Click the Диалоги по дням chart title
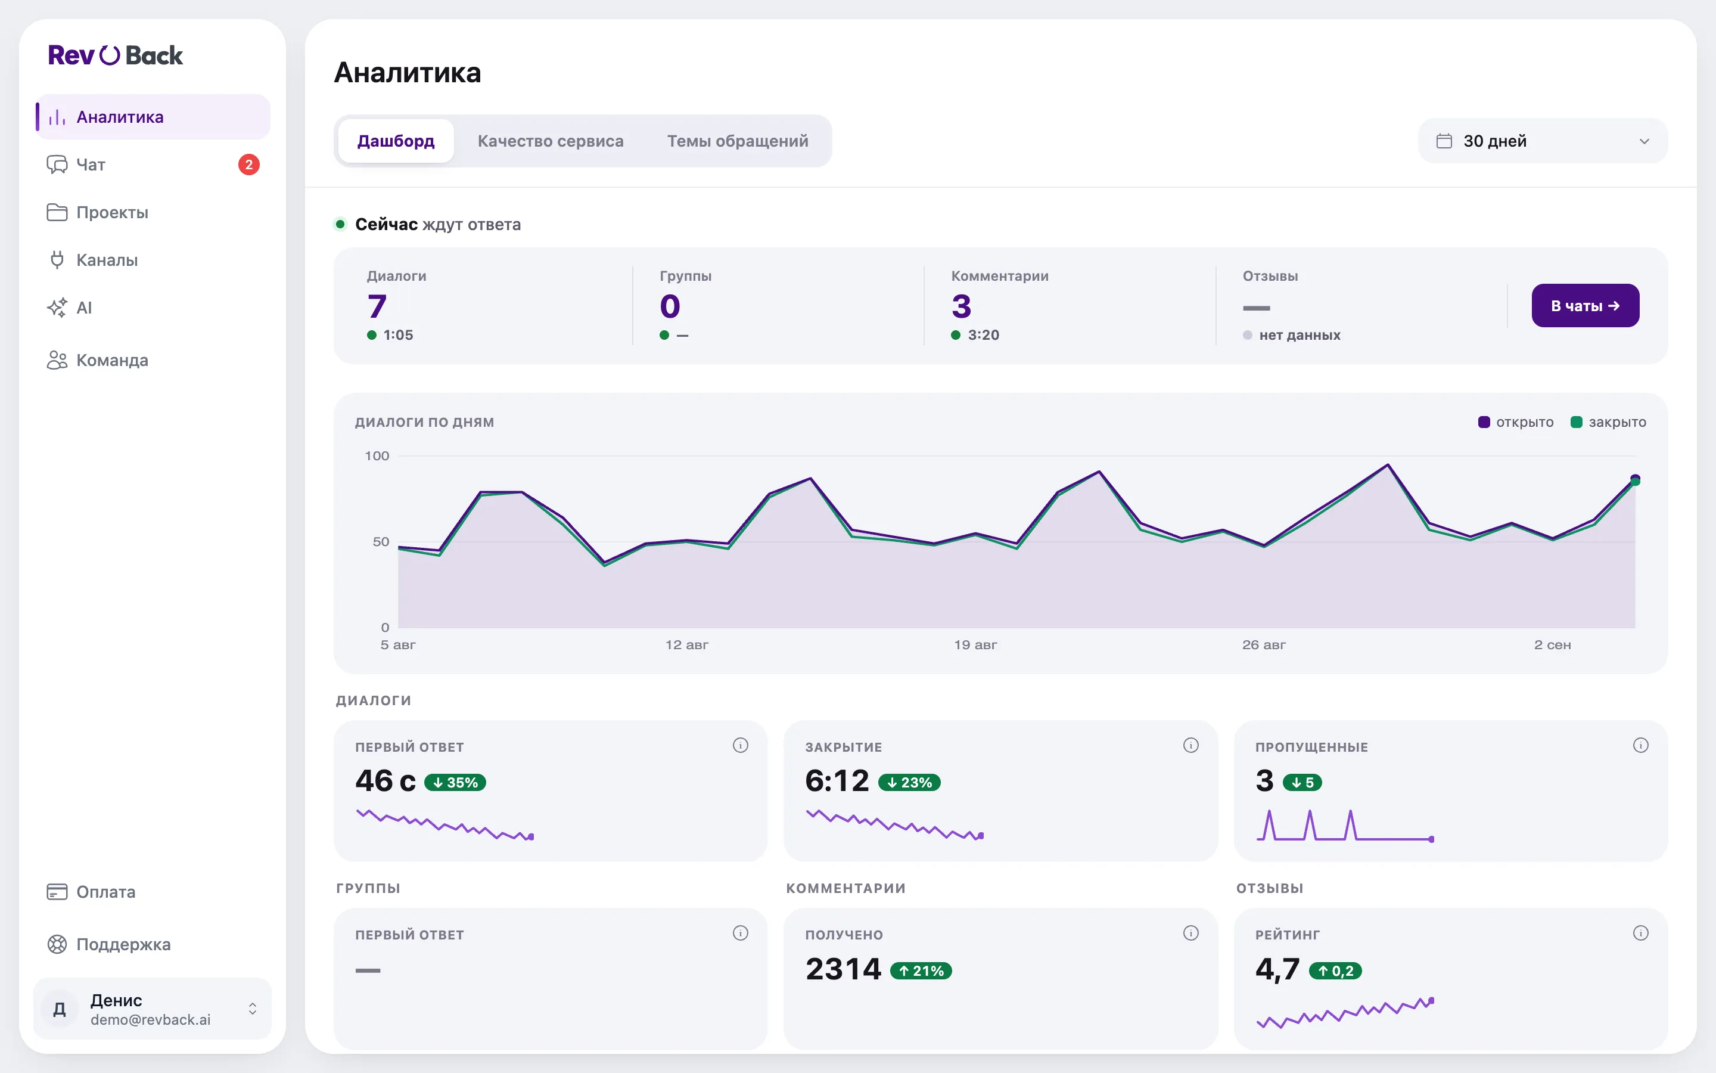1716x1073 pixels. [x=425, y=422]
